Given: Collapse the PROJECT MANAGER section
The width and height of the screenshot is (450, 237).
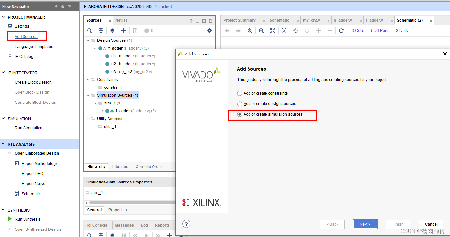Looking at the screenshot, I should 3,17.
